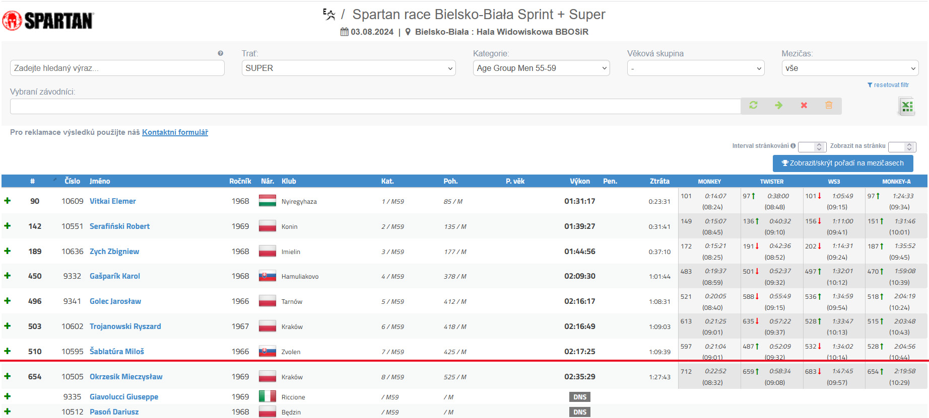Click finish time 01:31:17
Viewport: 929px width, 418px height.
580,201
